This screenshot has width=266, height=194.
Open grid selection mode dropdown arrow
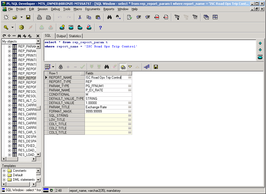[x=53, y=67]
